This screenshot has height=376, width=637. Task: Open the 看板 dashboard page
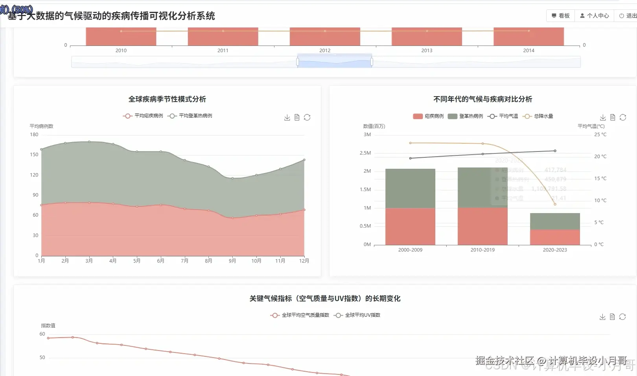(561, 16)
